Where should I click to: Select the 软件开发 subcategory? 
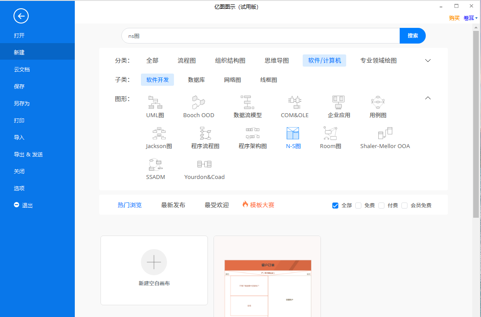(157, 80)
